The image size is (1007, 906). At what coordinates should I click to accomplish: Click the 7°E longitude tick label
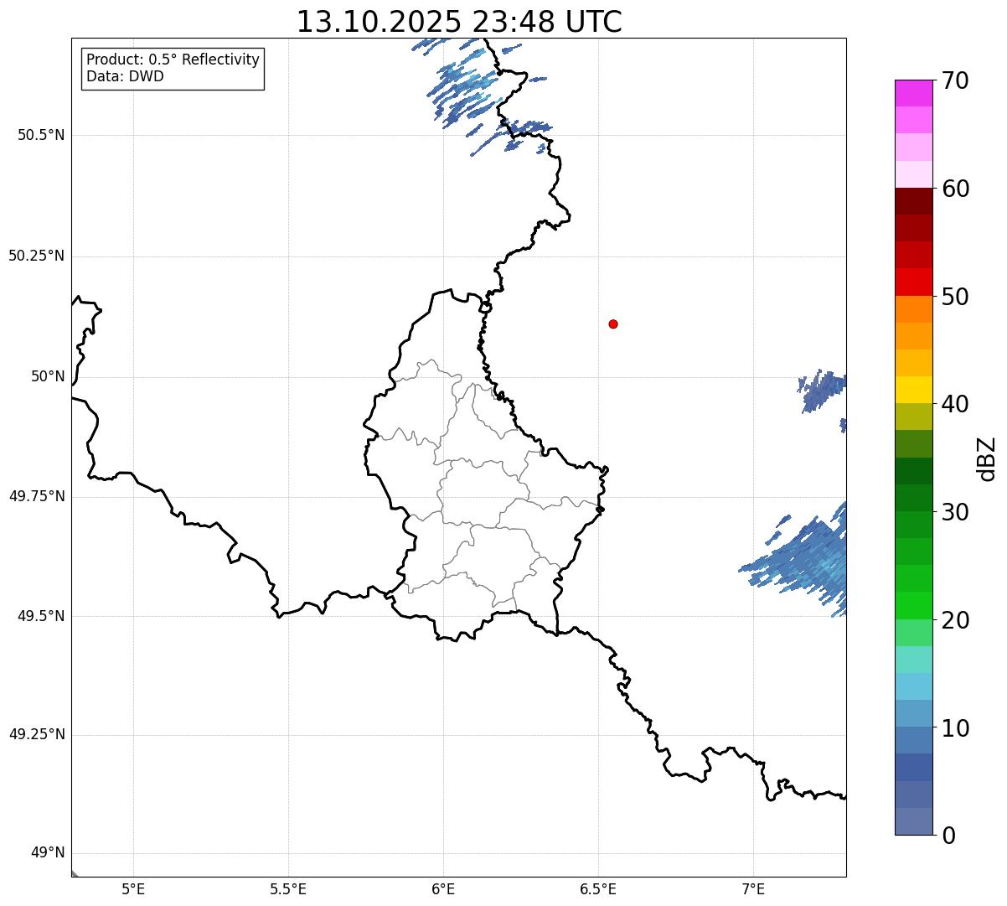point(753,888)
